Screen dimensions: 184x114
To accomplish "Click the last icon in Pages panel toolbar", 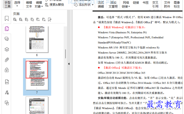I will (50, 19).
